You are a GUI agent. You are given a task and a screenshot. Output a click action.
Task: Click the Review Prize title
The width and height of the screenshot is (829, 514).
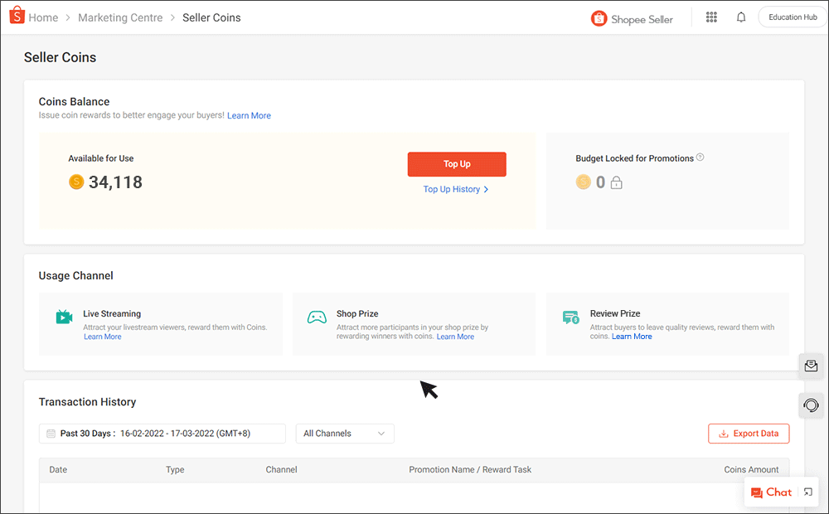point(615,313)
